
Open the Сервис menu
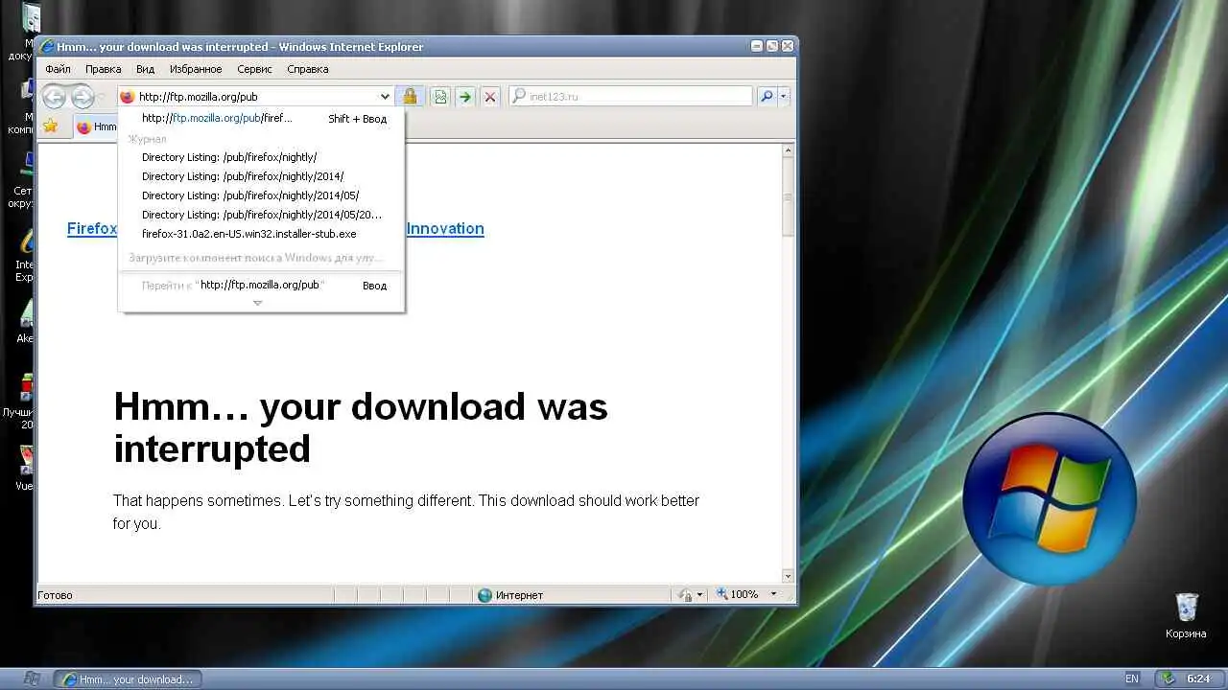[x=254, y=69]
